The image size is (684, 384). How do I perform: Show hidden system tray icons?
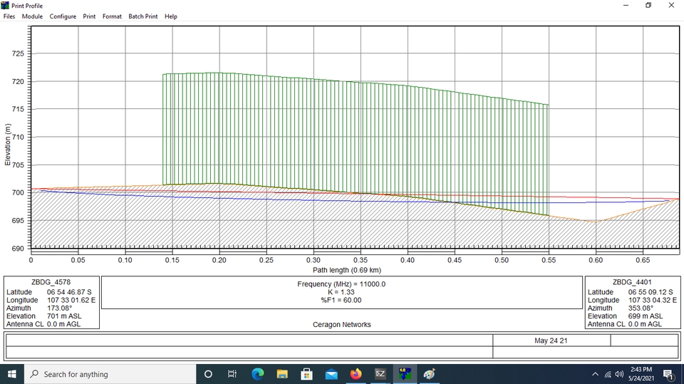(x=595, y=374)
